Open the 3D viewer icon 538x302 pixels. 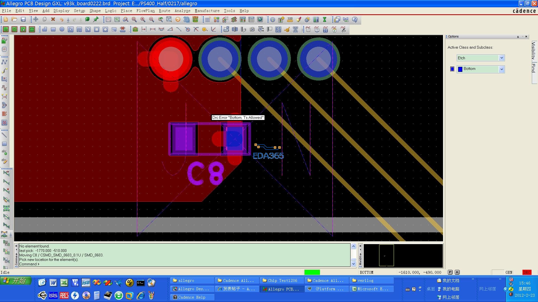tap(186, 20)
